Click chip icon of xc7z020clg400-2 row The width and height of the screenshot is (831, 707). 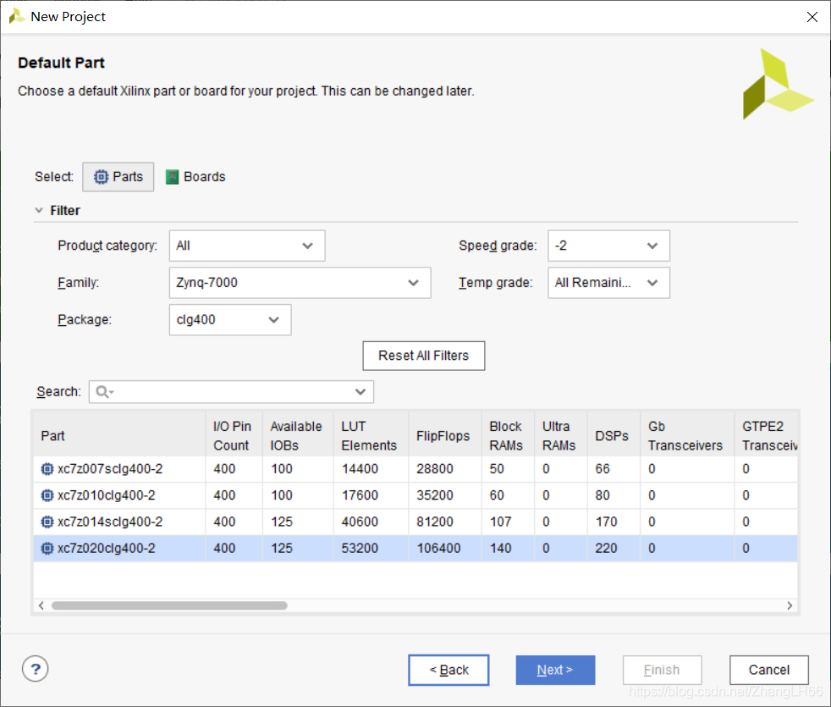tap(47, 549)
